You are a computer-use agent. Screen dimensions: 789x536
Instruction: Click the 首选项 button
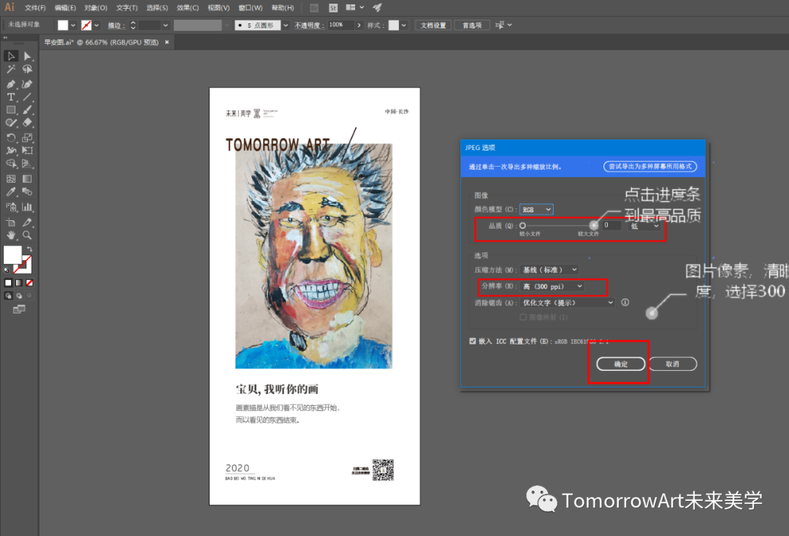coord(472,25)
